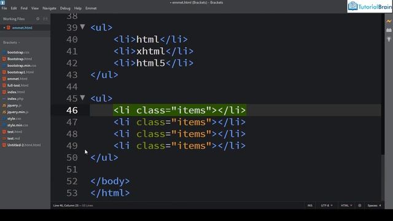
Task: Click the Live Preview lightning icon
Action: click(x=389, y=21)
